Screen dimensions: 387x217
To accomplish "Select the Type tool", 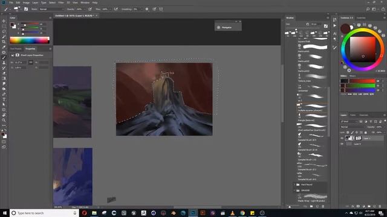I will pyautogui.click(x=4, y=99).
